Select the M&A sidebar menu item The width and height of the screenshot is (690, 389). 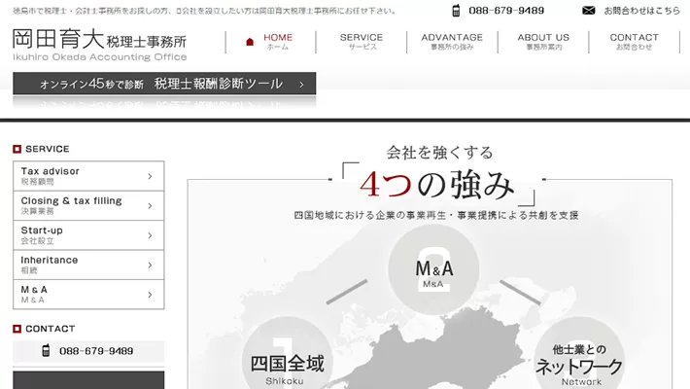pos(87,294)
